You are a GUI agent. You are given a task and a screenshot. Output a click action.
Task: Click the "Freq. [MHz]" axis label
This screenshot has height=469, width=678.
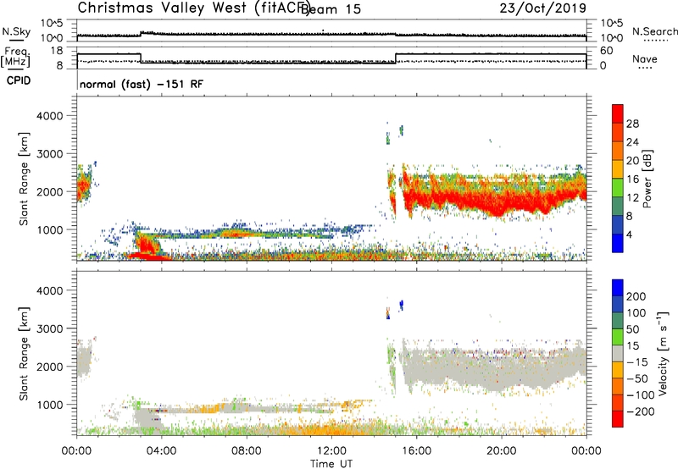15,58
